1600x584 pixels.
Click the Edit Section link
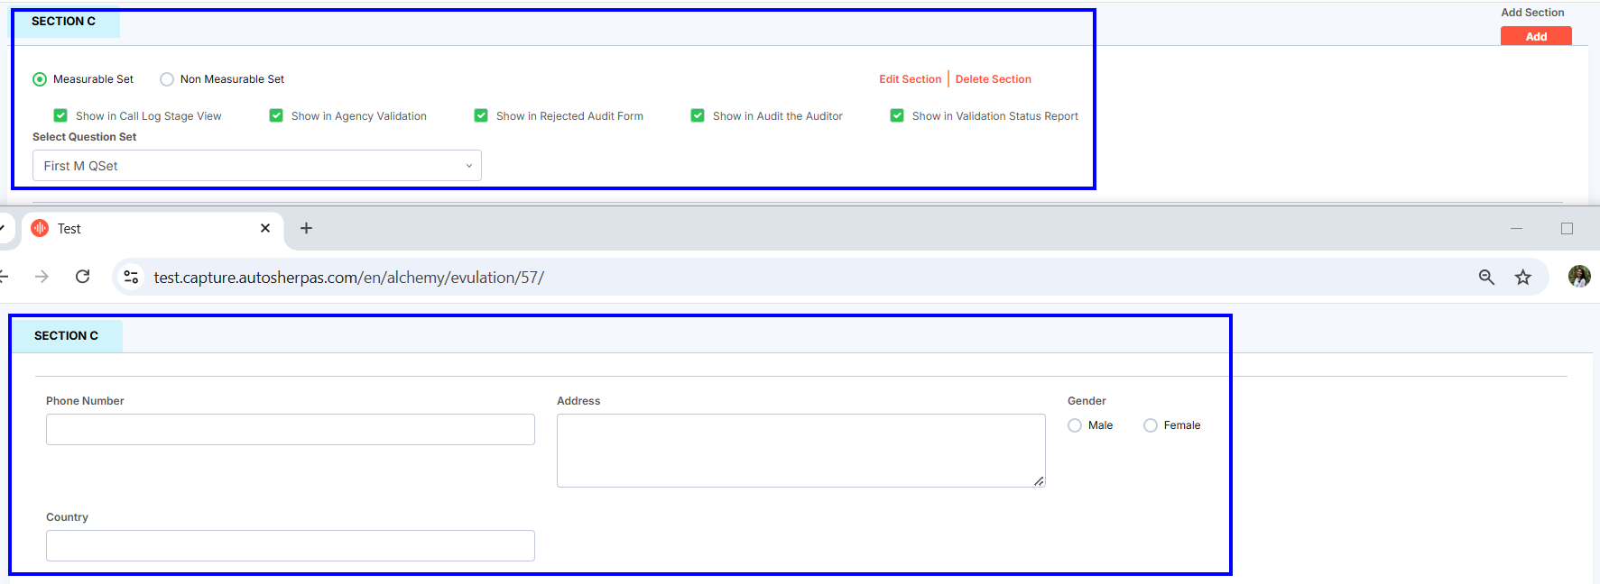pos(910,79)
